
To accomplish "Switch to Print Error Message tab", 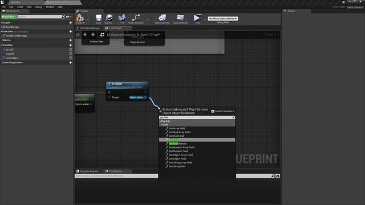I will [x=90, y=28].
